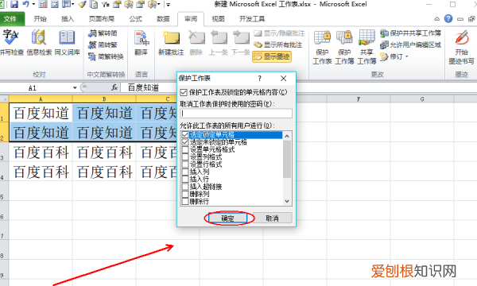477x286 pixels.
Task: Open the 简繁转换 conversion options
Action: tap(106, 56)
